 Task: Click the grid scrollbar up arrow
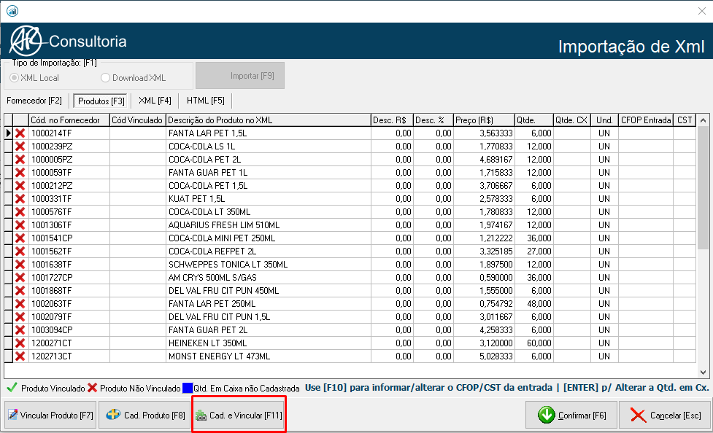[703, 120]
